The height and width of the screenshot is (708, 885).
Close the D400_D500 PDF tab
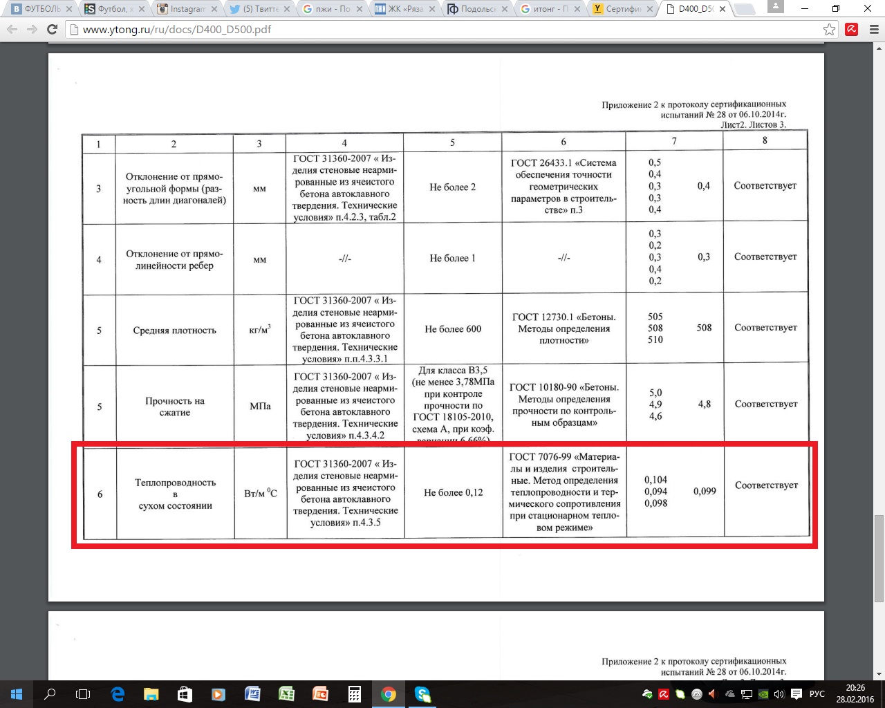(x=723, y=10)
